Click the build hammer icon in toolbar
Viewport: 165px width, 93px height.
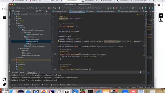64,8
